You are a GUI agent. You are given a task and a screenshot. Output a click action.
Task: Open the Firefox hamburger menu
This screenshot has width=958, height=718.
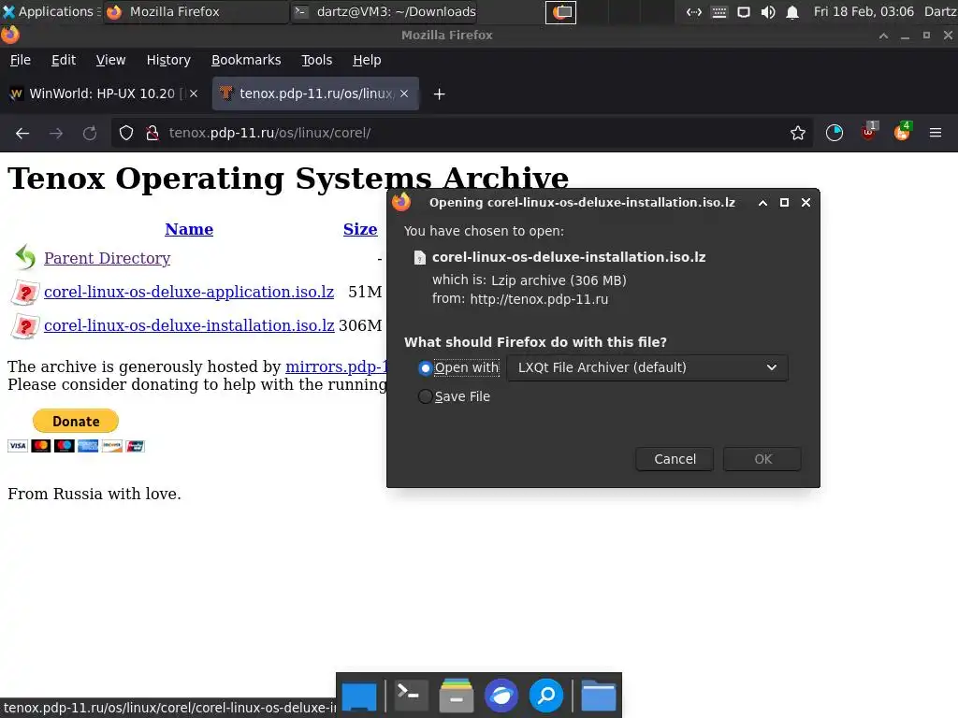[x=936, y=133]
